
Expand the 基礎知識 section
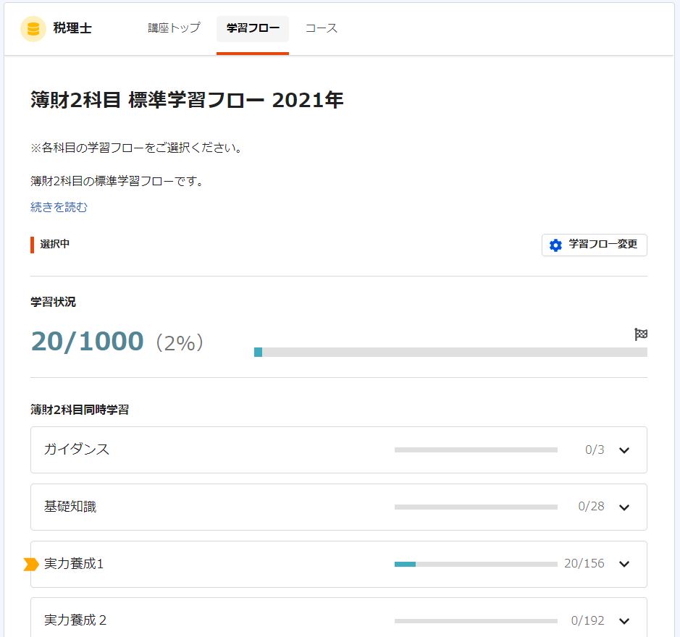pyautogui.click(x=624, y=507)
